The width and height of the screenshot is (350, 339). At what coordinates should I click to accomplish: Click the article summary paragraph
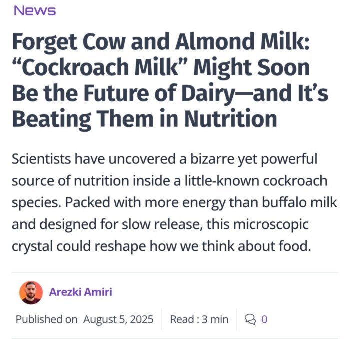170,203
